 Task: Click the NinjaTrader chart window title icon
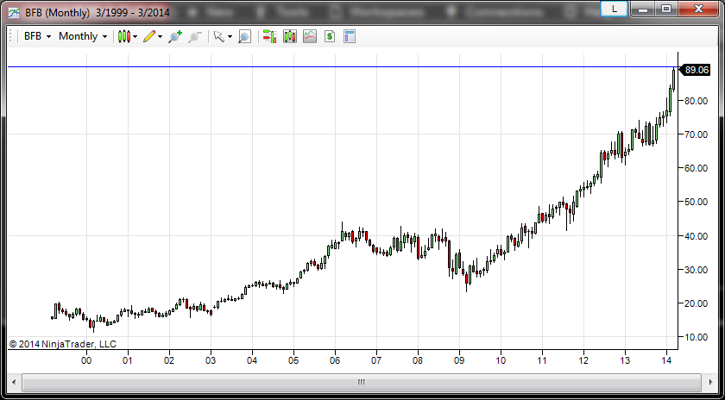point(15,12)
